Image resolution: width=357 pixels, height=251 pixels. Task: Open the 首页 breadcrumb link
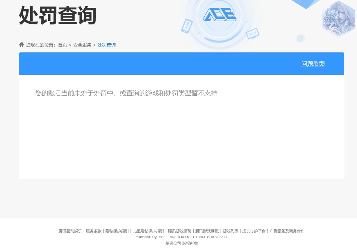pos(62,45)
